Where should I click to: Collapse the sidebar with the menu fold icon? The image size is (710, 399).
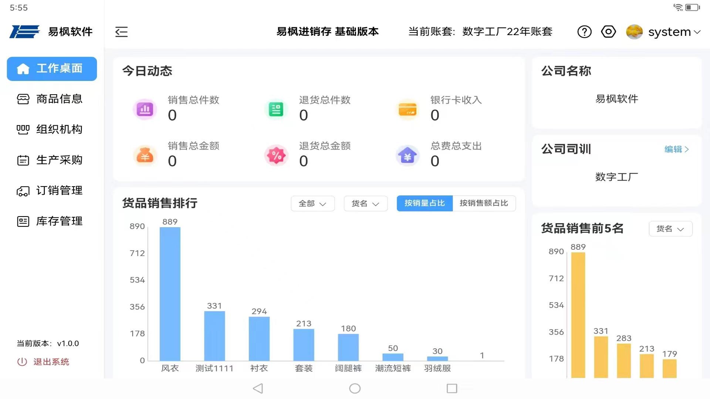[x=121, y=32]
